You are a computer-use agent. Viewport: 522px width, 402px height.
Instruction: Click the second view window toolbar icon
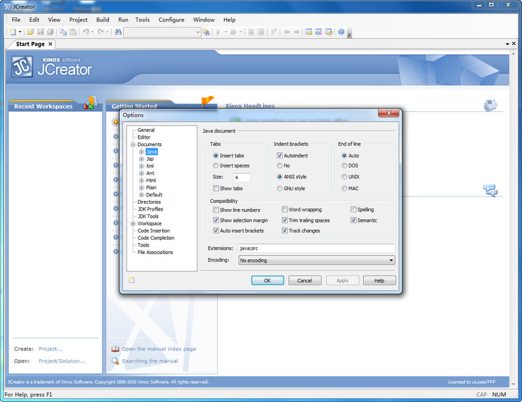pos(318,32)
